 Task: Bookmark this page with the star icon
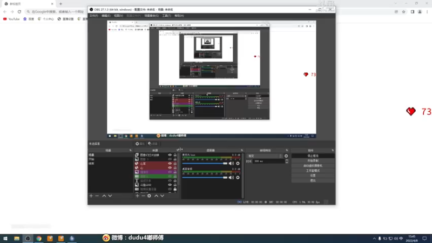point(403,11)
